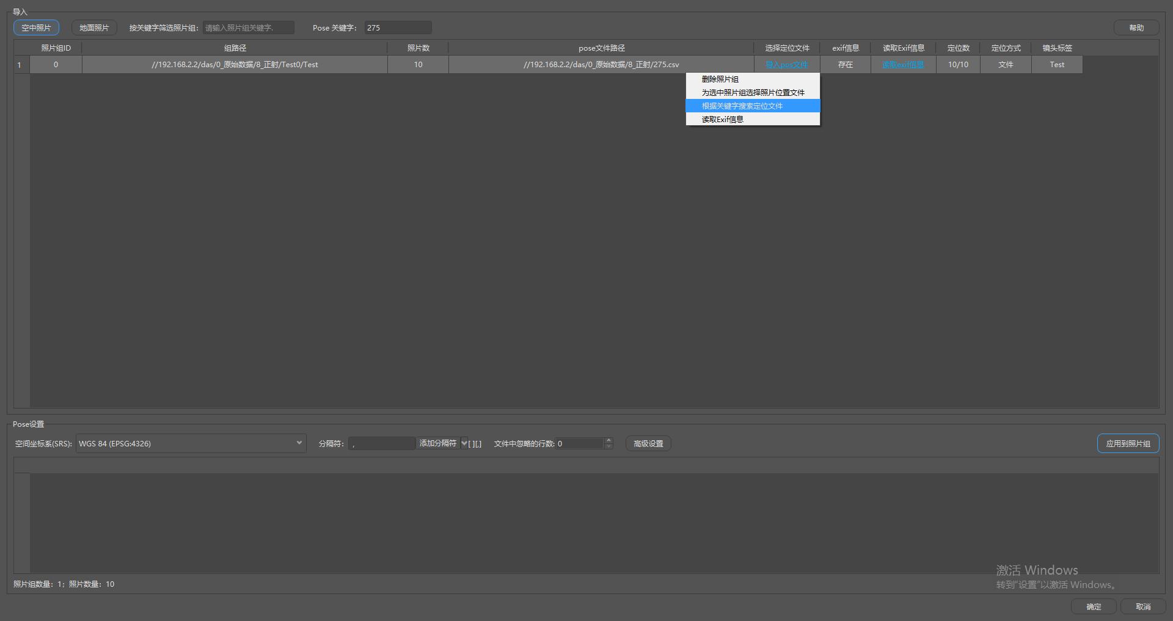Open 高级设置 advanced settings
The width and height of the screenshot is (1173, 621).
pyautogui.click(x=648, y=443)
